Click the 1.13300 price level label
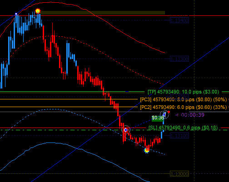This screenshot has height=182, width=229. (x=179, y=59)
